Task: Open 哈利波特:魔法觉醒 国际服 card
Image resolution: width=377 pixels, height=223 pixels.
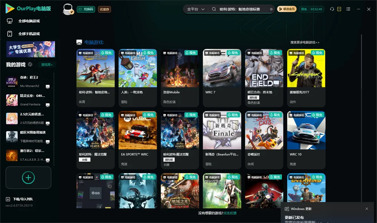Action: pos(180,140)
